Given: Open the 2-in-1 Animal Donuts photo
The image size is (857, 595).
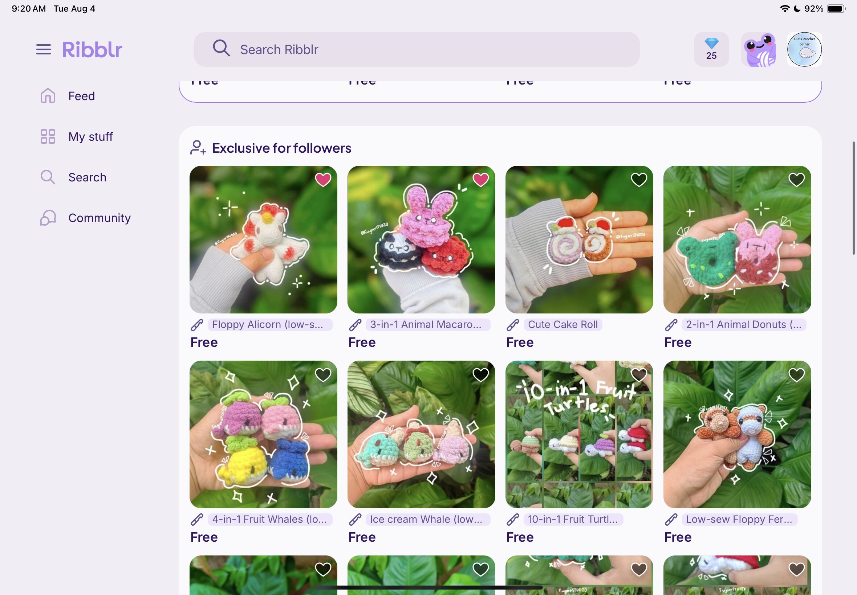Looking at the screenshot, I should (737, 240).
